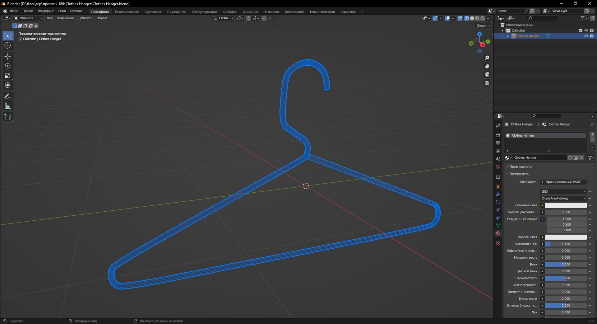Open the object mode dropdown (Объекты)
The image size is (597, 324).
coord(28,18)
